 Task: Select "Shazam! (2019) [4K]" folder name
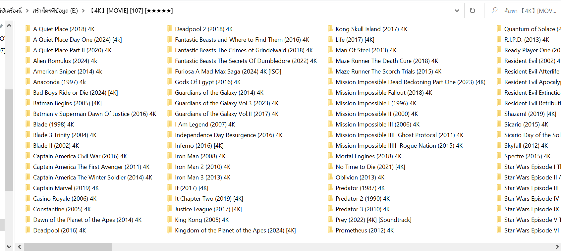[x=530, y=114]
